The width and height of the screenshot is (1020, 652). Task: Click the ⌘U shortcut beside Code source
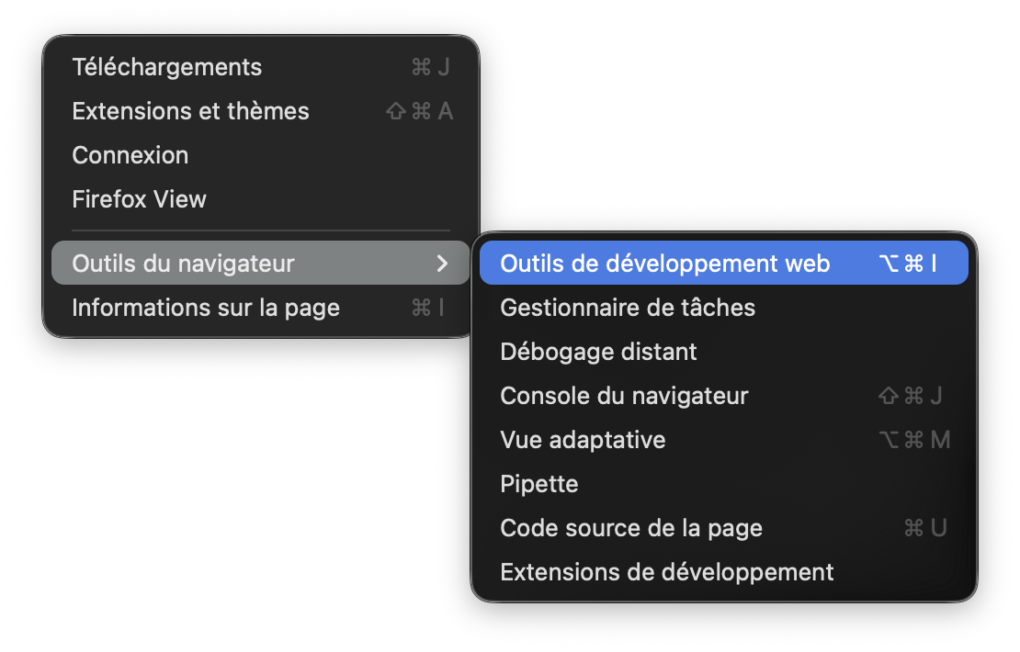(924, 528)
